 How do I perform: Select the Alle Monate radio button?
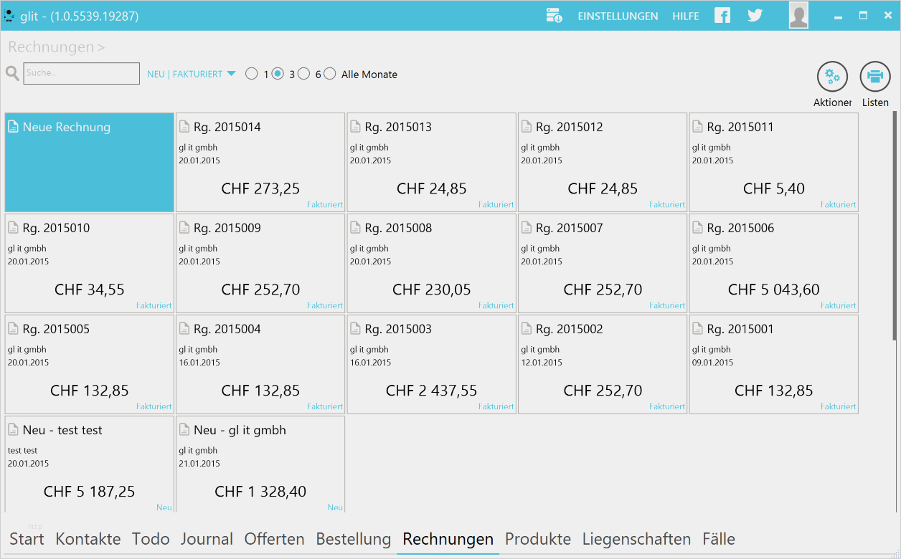[329, 74]
